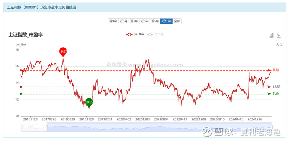Click the 20221208 x-axis date label
Screen dimensions: 289x141
click(x=199, y=119)
